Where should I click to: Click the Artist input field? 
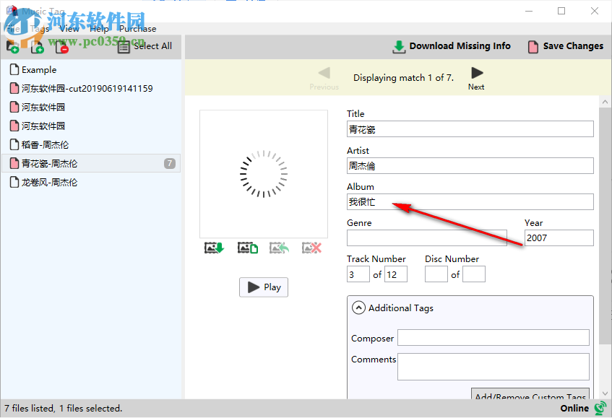point(470,166)
